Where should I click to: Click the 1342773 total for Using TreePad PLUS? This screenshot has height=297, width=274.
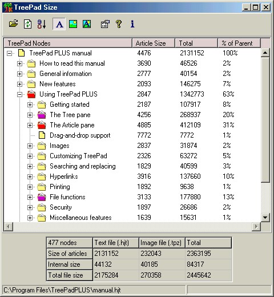(192, 94)
